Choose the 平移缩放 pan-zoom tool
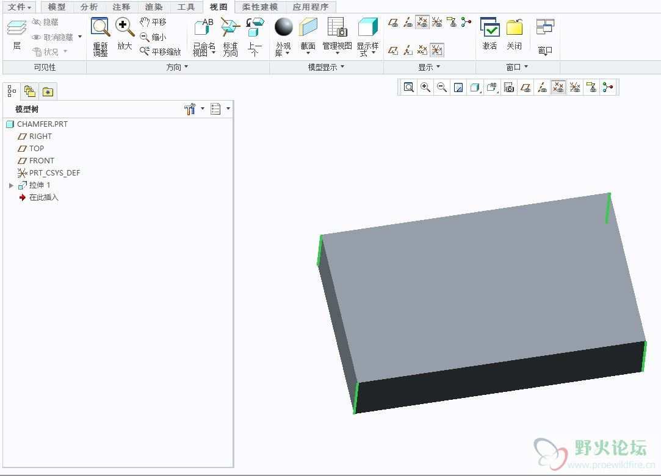 (x=160, y=51)
